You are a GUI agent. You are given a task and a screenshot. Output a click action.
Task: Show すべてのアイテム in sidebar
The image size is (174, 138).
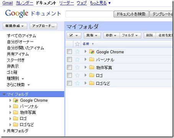[x=21, y=36]
